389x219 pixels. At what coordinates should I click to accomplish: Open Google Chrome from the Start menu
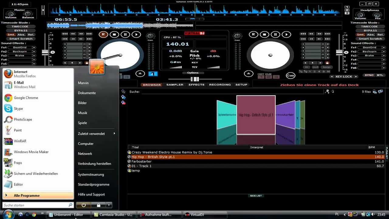coord(38,98)
